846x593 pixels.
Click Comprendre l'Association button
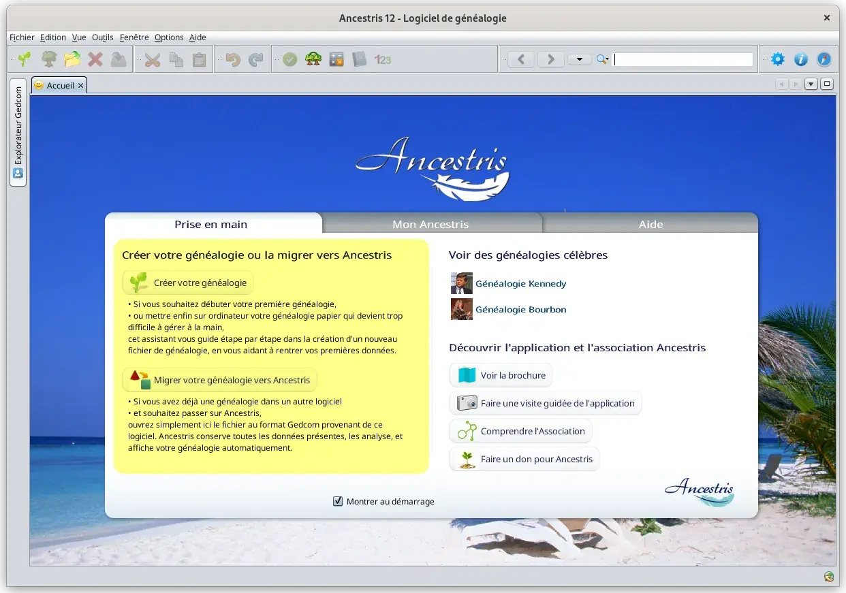click(520, 431)
